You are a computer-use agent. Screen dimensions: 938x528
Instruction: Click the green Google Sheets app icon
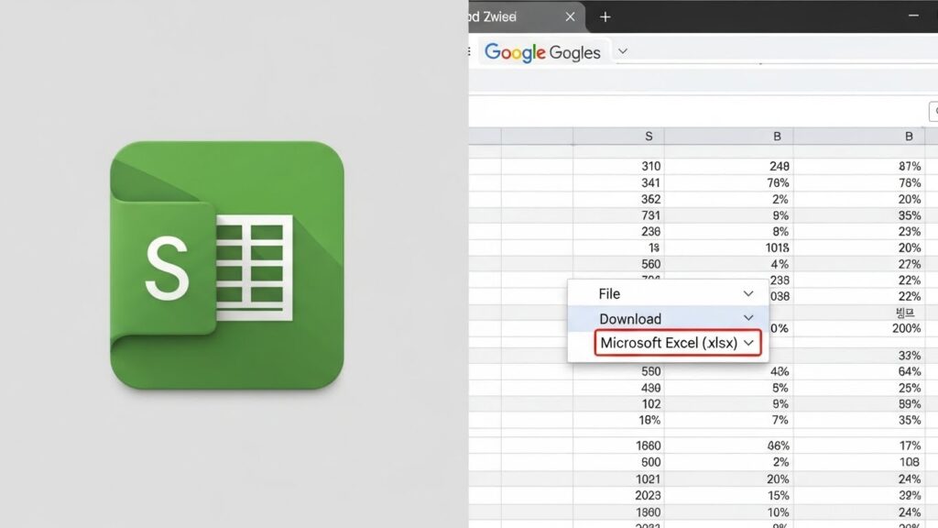pos(227,264)
